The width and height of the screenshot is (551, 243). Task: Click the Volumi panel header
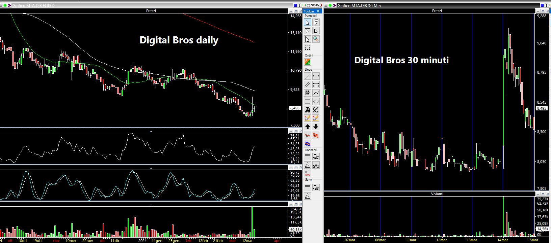click(437, 194)
